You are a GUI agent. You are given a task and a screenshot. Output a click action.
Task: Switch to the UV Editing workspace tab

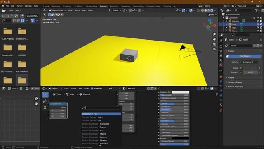click(78, 7)
